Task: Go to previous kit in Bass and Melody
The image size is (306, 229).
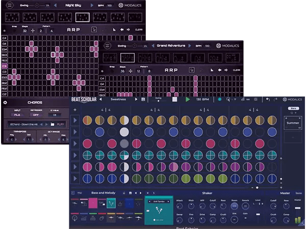Action: [136, 193]
